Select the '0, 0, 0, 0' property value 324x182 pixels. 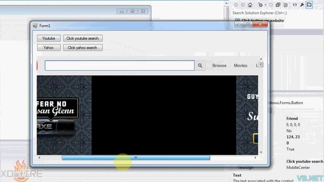pos(293,125)
